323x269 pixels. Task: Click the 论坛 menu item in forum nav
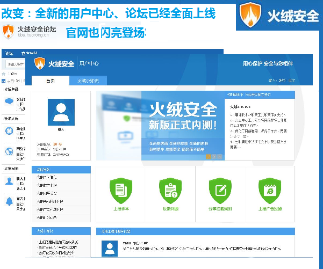[9, 54]
